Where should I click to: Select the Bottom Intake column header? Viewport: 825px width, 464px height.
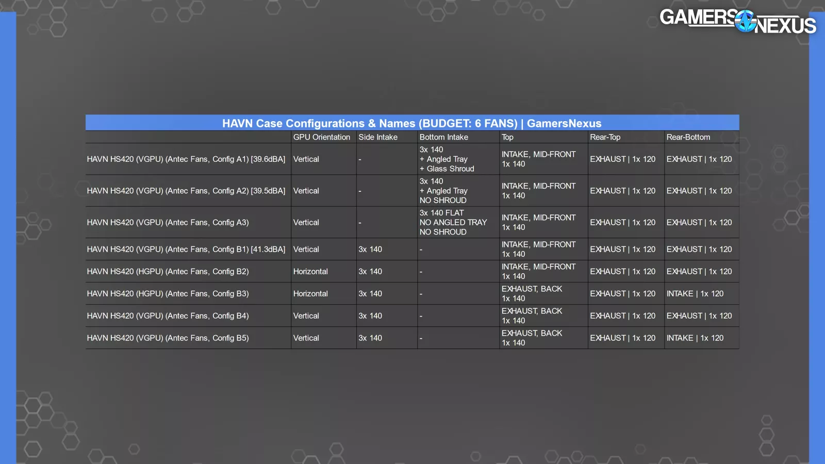pyautogui.click(x=443, y=137)
